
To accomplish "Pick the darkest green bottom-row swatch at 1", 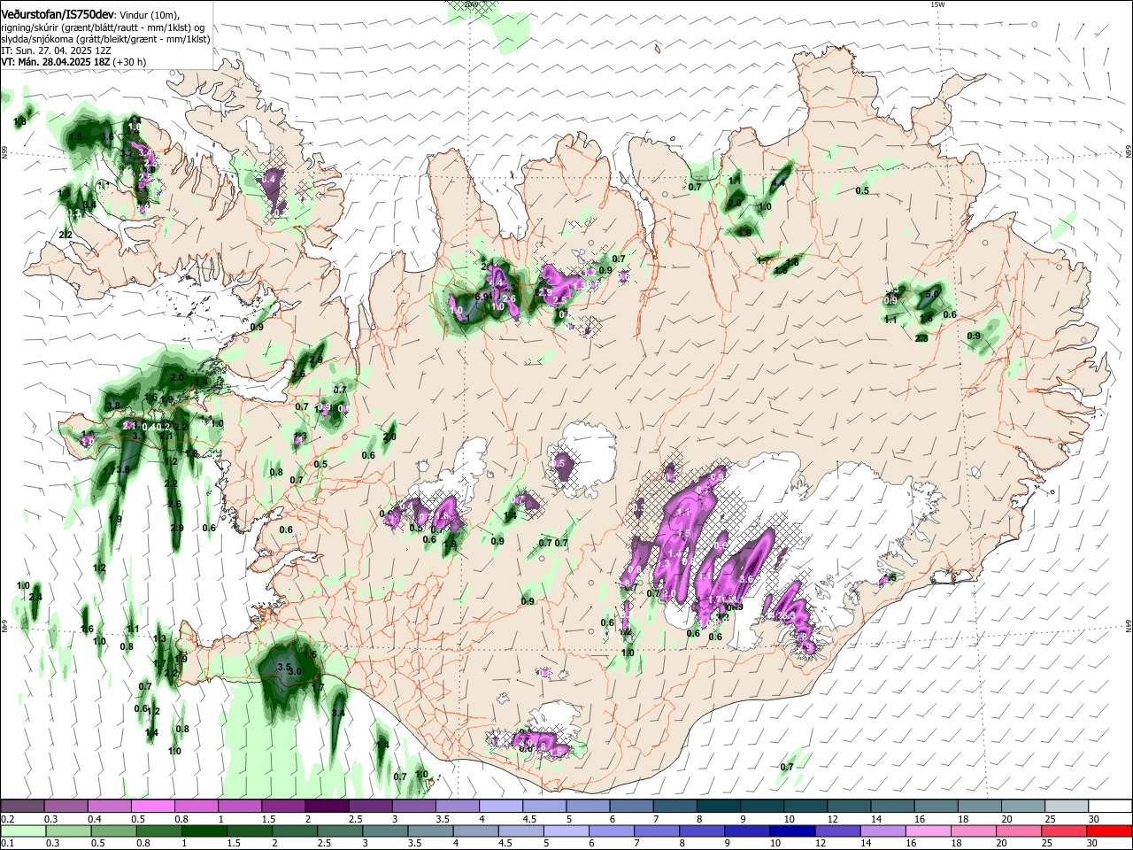I will tap(204, 831).
